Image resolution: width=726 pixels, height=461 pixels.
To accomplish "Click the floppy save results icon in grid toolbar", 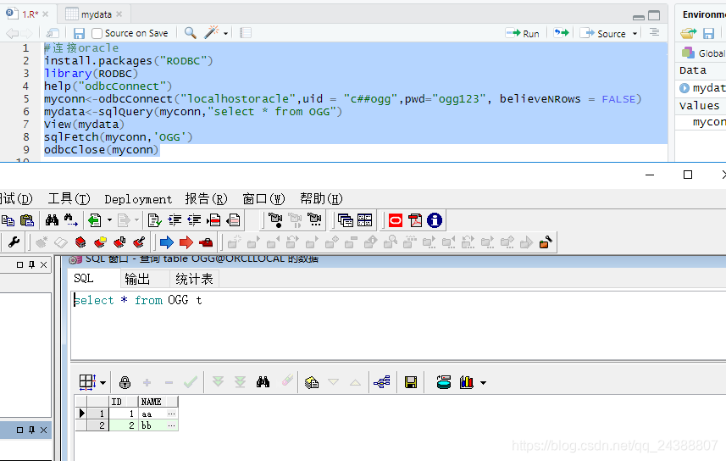I will [x=411, y=383].
